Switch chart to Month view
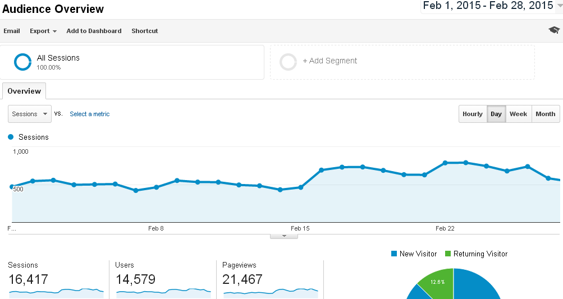 (x=546, y=114)
